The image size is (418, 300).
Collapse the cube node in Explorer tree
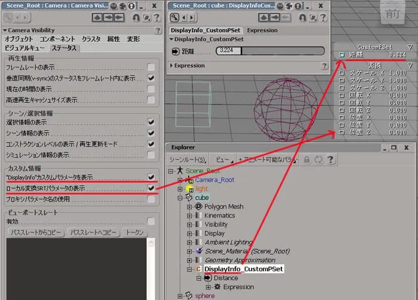[180, 198]
